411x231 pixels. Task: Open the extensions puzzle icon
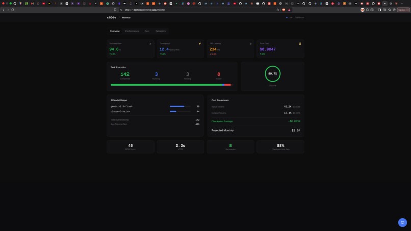367,10
